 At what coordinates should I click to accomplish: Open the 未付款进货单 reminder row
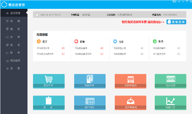click(167, 54)
